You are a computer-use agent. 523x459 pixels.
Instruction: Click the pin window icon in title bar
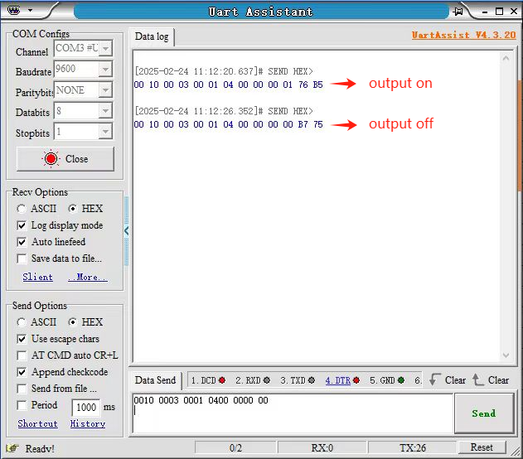458,12
